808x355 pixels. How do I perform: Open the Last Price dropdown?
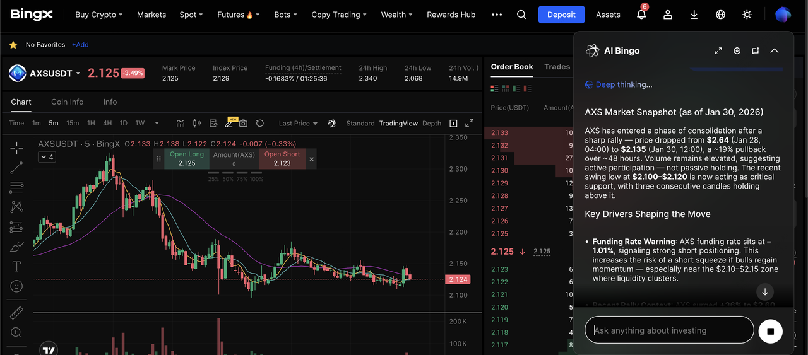(298, 124)
